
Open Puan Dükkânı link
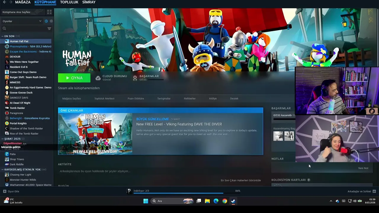pos(136,99)
